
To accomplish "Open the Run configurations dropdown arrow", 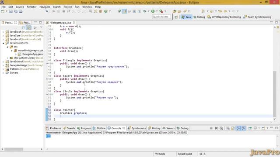I will [157, 11].
